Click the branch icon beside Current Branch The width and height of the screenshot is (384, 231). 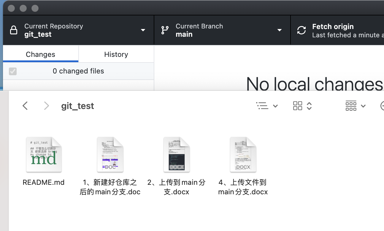[165, 30]
